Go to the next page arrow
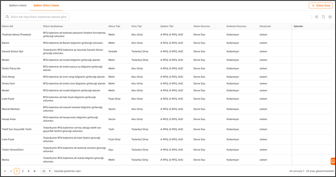 pyautogui.click(x=29, y=171)
